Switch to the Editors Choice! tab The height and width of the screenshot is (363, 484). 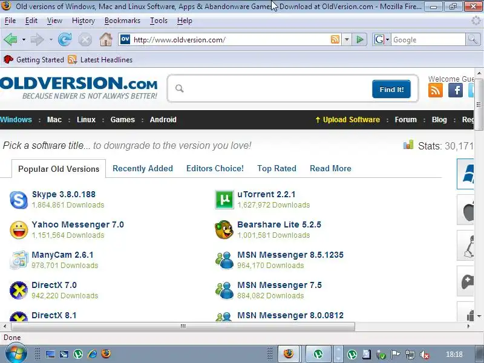tap(215, 169)
